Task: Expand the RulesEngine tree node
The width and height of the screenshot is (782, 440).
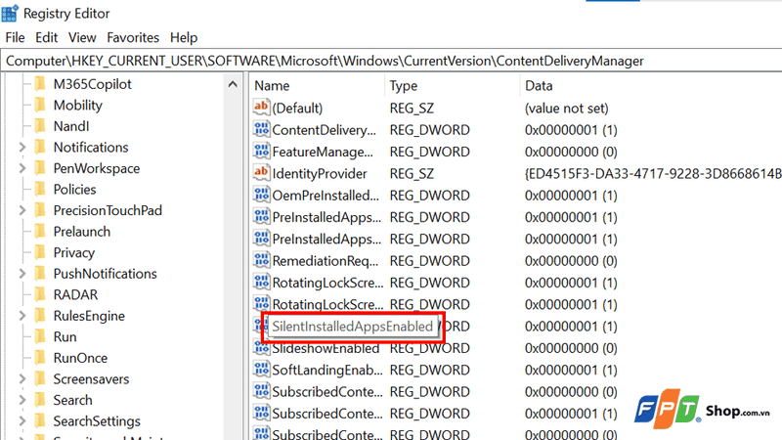Action: (x=22, y=316)
